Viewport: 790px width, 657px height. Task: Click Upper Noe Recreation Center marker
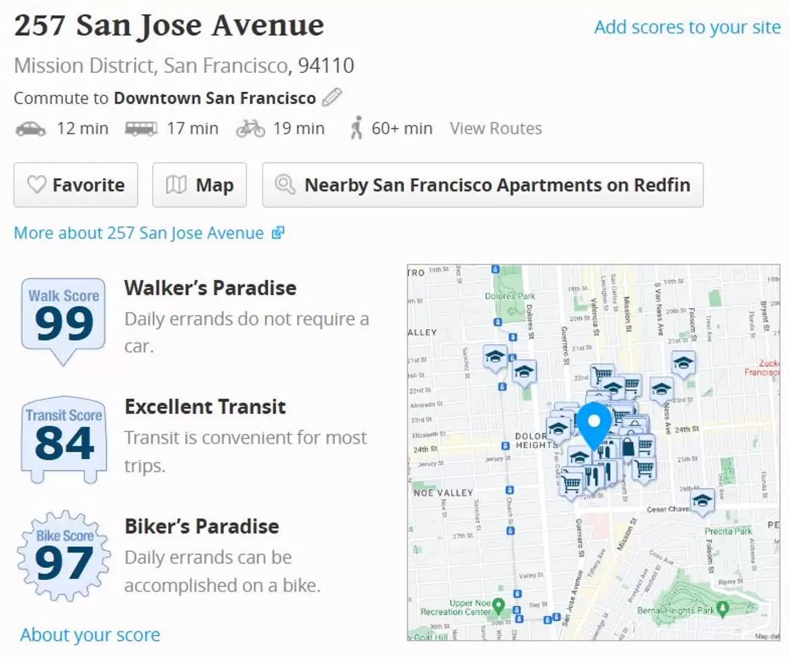coord(498,606)
